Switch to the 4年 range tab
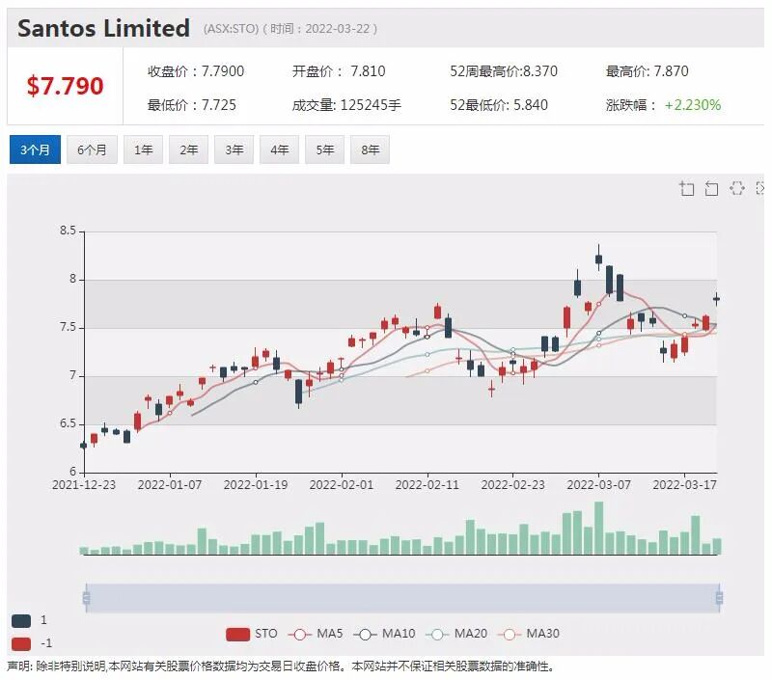The height and width of the screenshot is (680, 772). [x=279, y=150]
